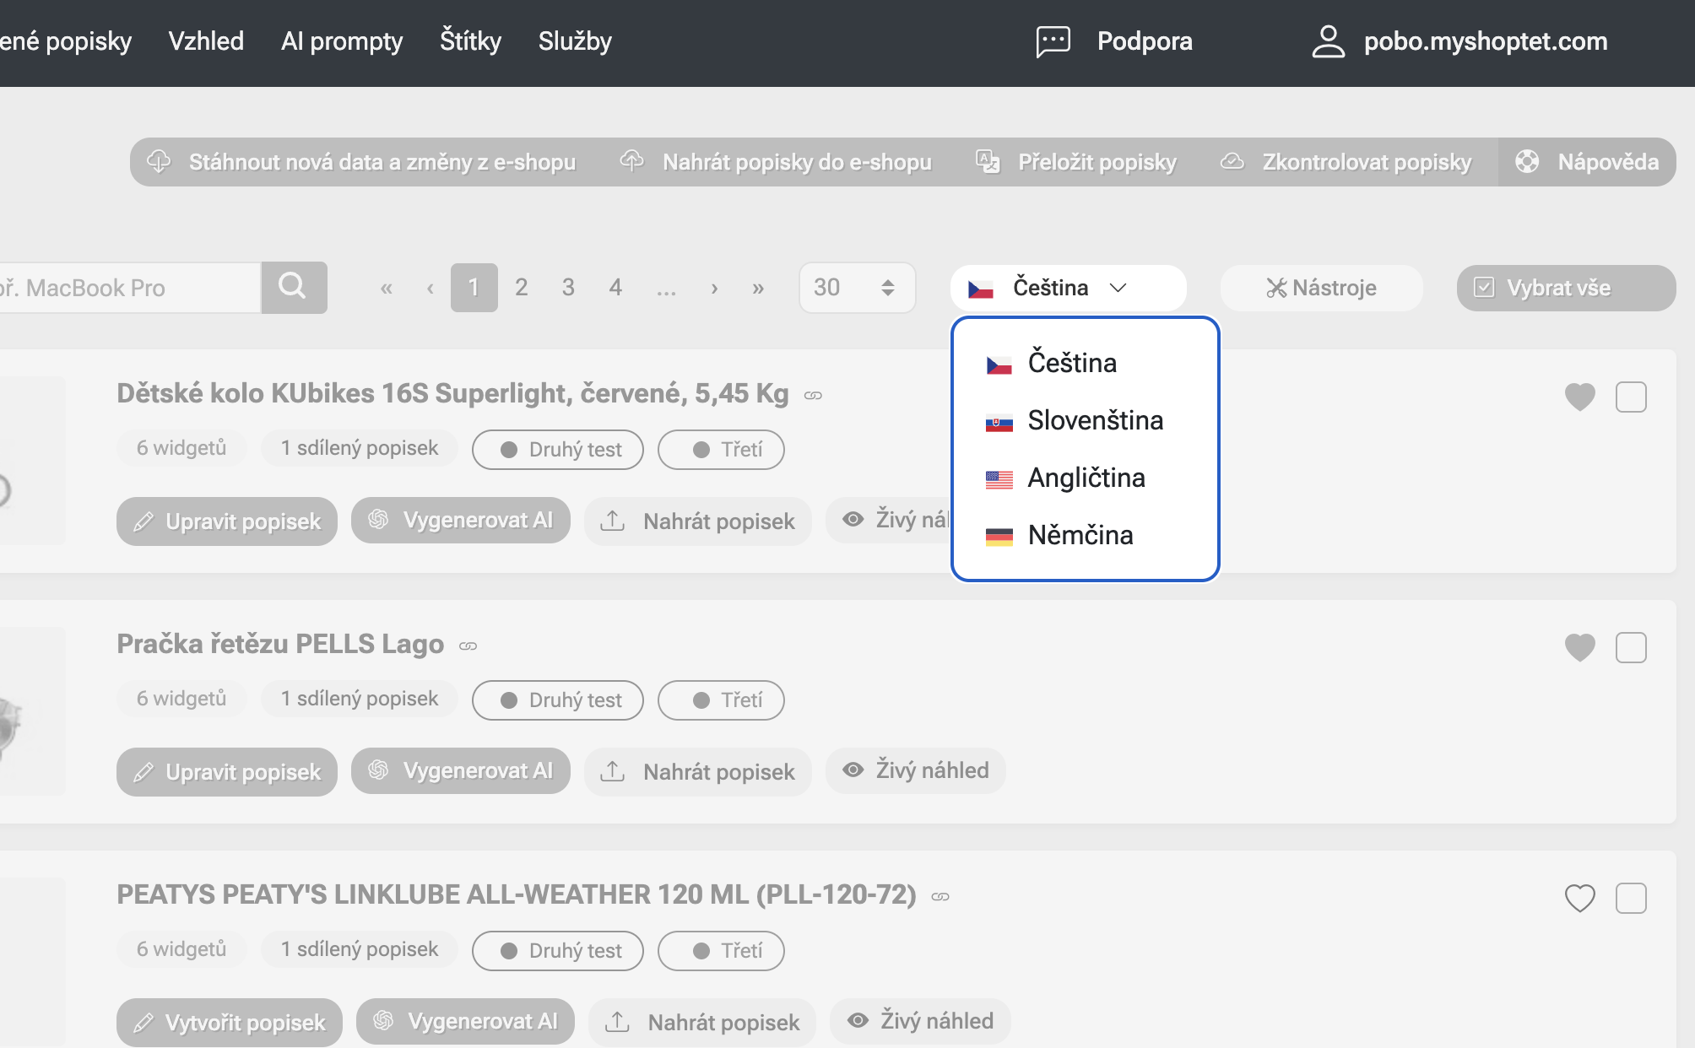Favorite the PEATYS LINKLUBE product heart
This screenshot has height=1048, width=1695.
pos(1579,898)
